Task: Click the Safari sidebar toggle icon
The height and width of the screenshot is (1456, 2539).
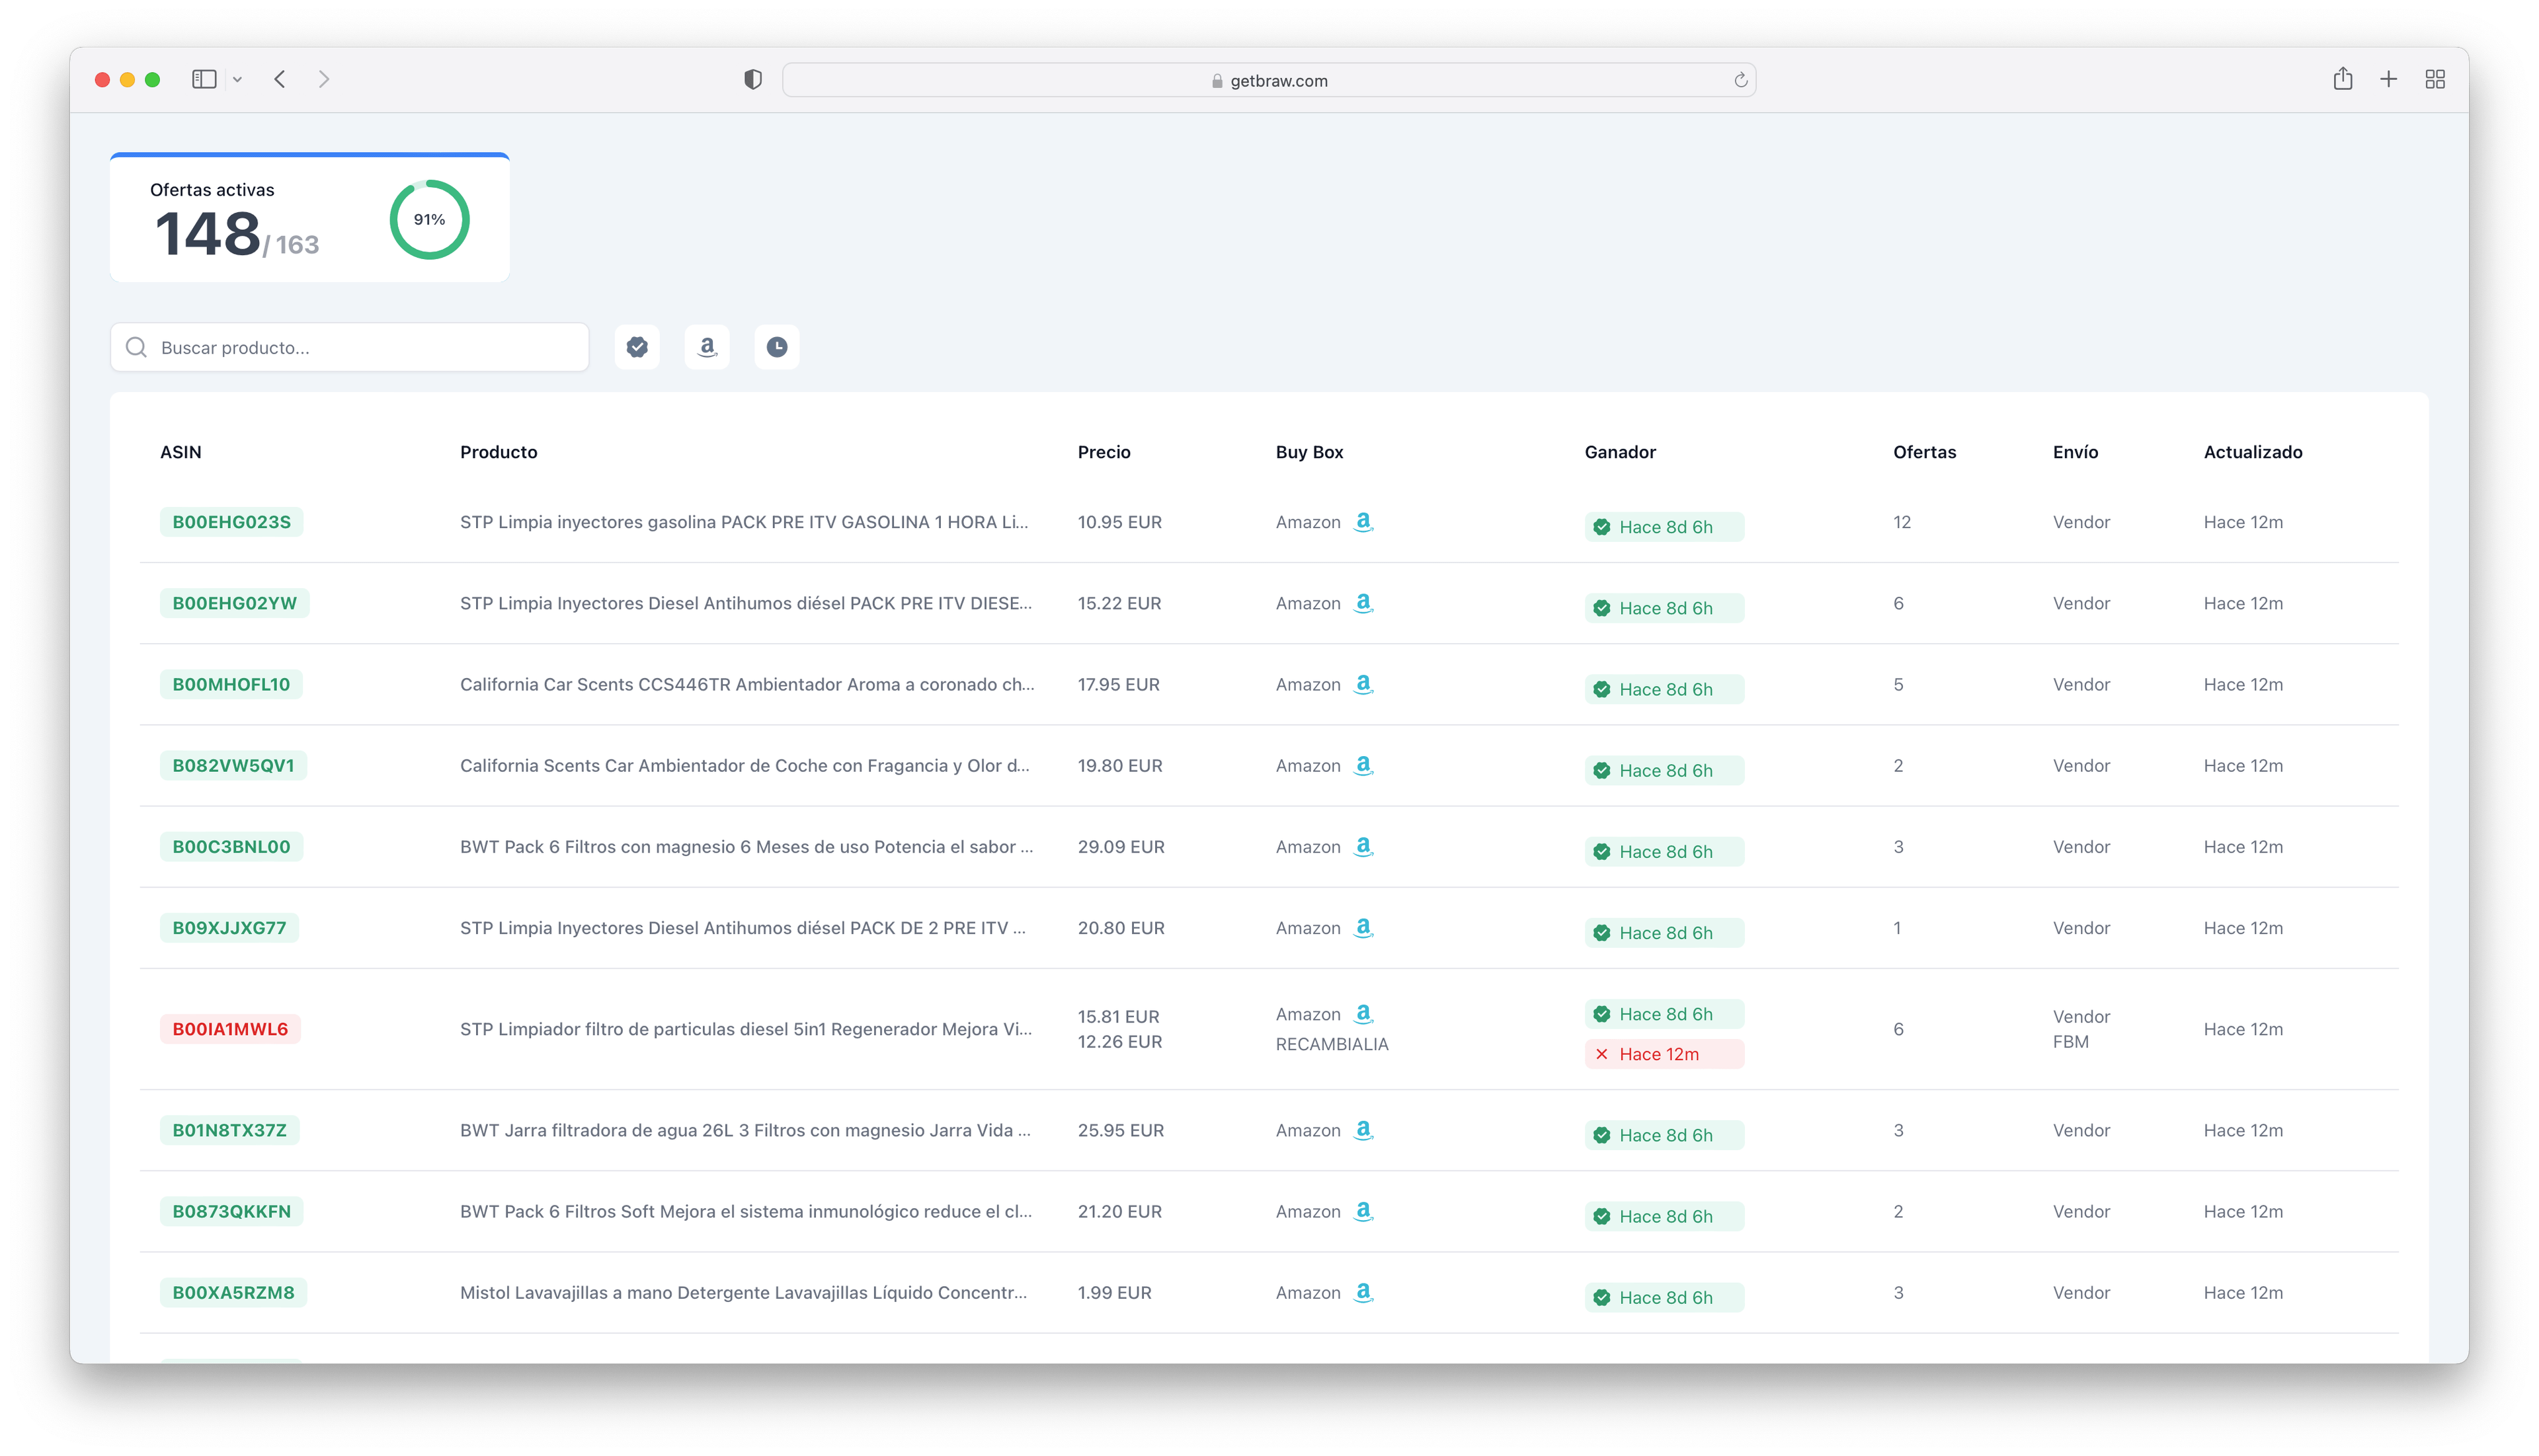Action: (204, 79)
